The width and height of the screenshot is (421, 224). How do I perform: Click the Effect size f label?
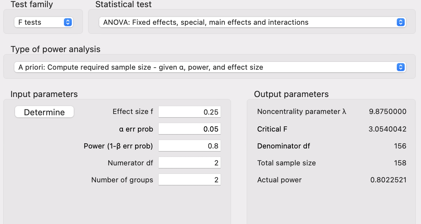133,112
